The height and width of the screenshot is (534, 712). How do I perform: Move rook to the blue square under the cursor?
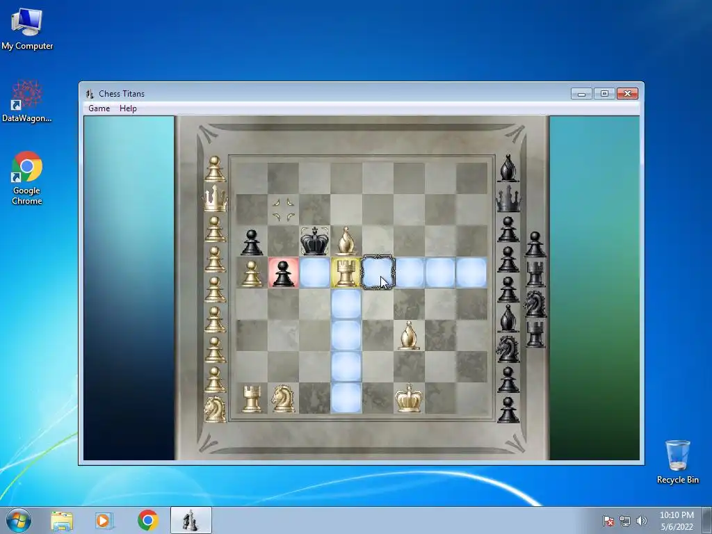(x=378, y=273)
